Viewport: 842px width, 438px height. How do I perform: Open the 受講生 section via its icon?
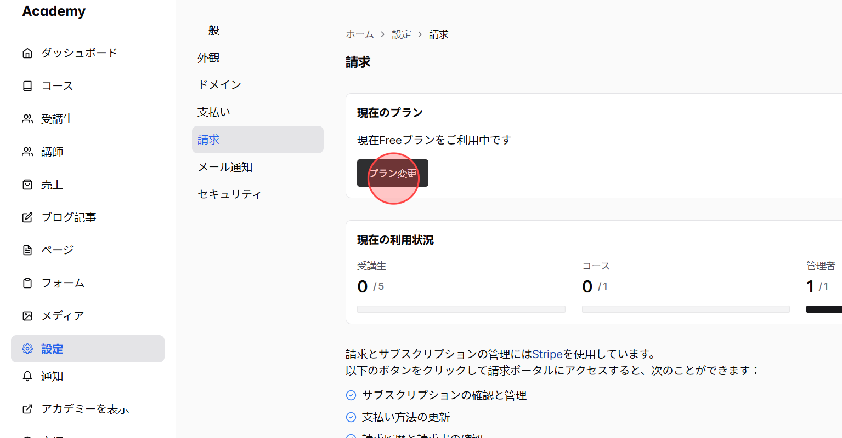(x=27, y=118)
